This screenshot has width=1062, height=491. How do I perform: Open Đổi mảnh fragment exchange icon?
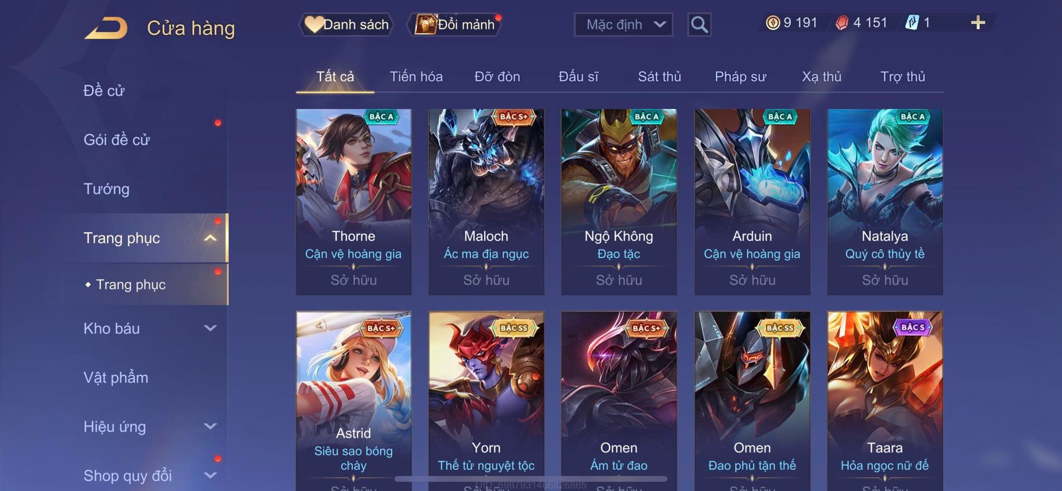426,24
